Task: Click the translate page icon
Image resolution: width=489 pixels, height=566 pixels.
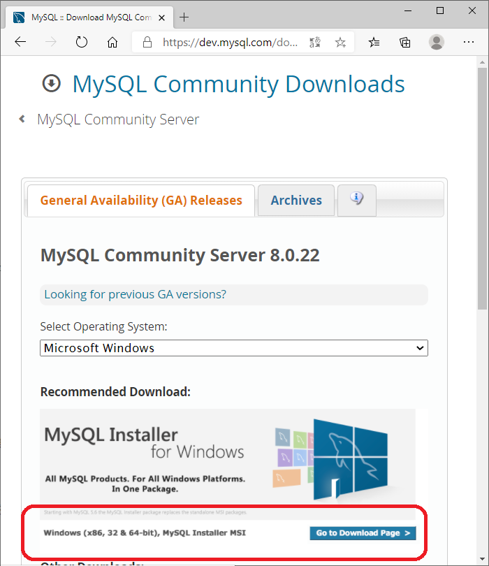Action: (x=315, y=43)
